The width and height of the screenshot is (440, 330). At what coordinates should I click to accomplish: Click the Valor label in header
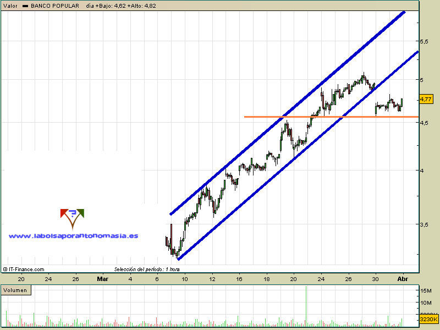10,5
